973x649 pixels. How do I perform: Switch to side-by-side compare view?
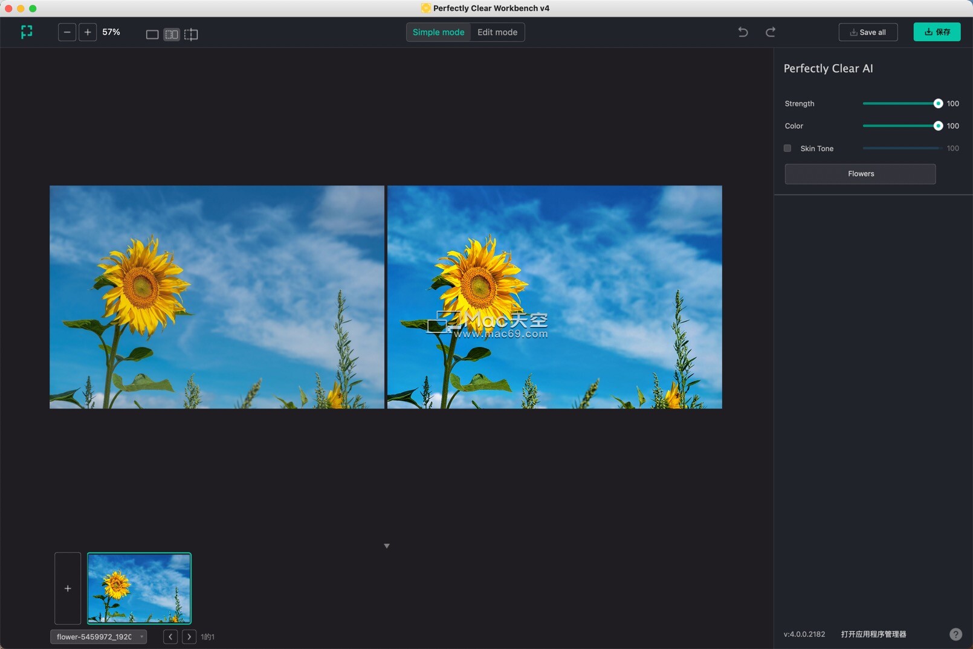tap(172, 34)
